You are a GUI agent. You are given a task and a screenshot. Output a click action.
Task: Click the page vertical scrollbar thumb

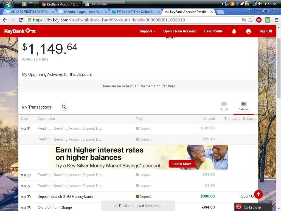(x=279, y=68)
